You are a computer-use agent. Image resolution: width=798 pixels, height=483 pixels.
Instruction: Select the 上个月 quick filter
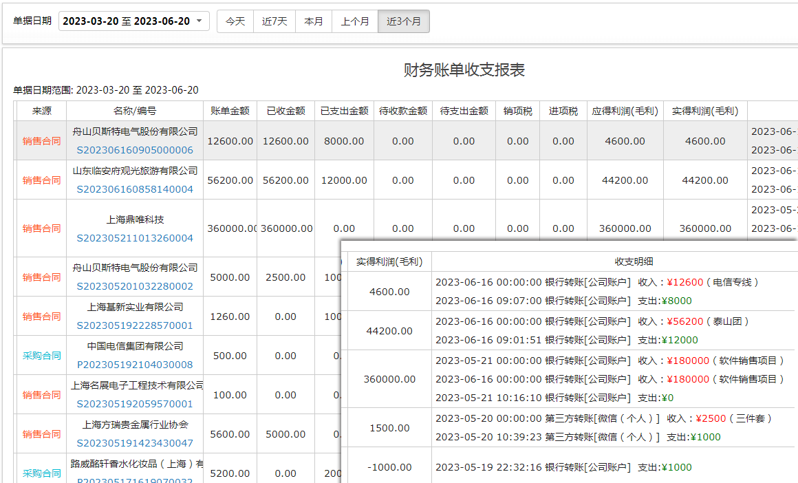355,21
